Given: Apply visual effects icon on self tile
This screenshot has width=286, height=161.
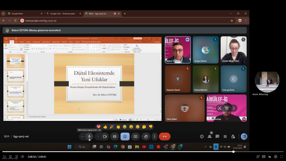Looking at the screenshot, I should pyautogui.click(x=227, y=108).
